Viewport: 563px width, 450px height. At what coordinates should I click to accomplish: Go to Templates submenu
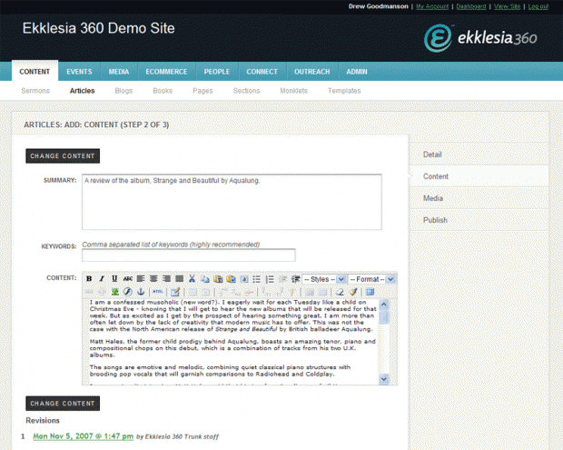[344, 91]
